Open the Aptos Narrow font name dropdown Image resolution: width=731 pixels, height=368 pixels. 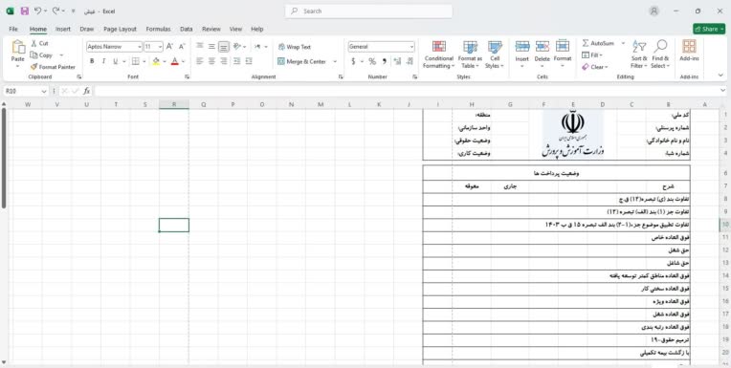point(140,47)
